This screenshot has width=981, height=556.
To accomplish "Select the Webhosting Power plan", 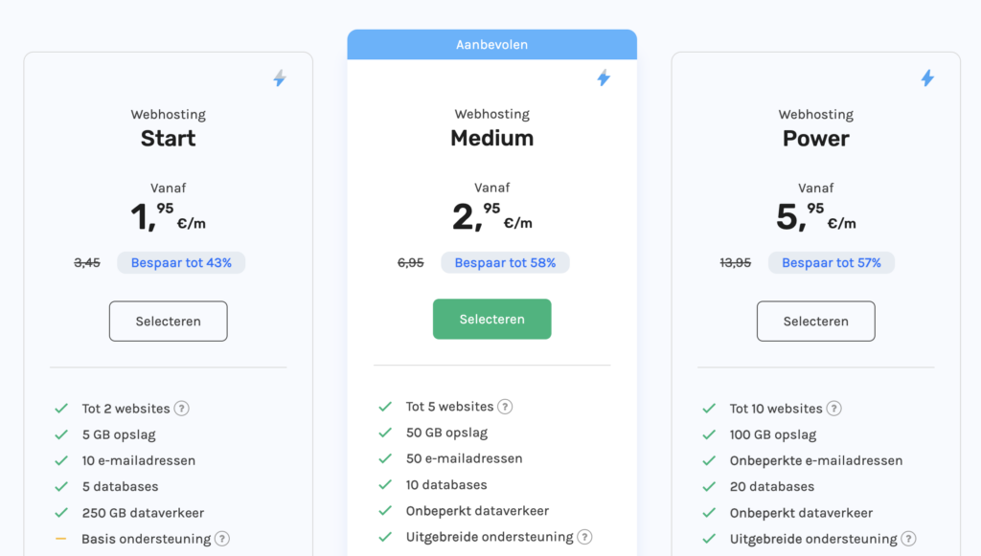I will click(x=815, y=322).
